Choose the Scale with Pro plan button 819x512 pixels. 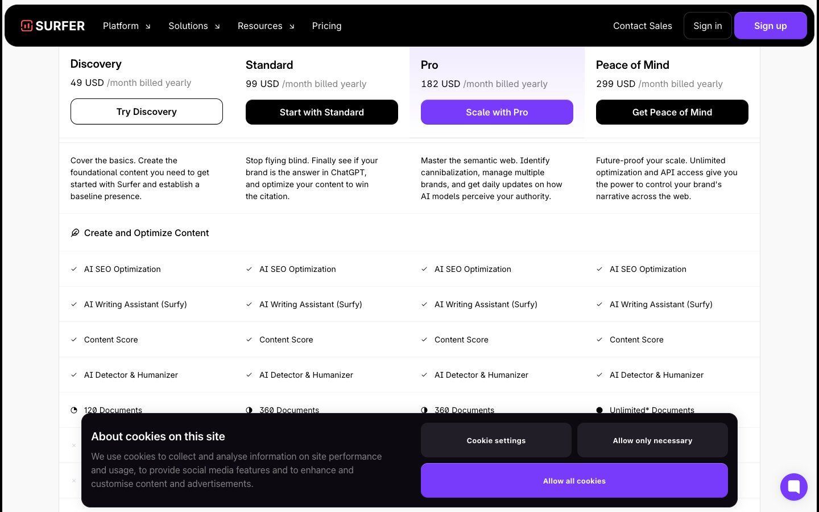pyautogui.click(x=497, y=112)
